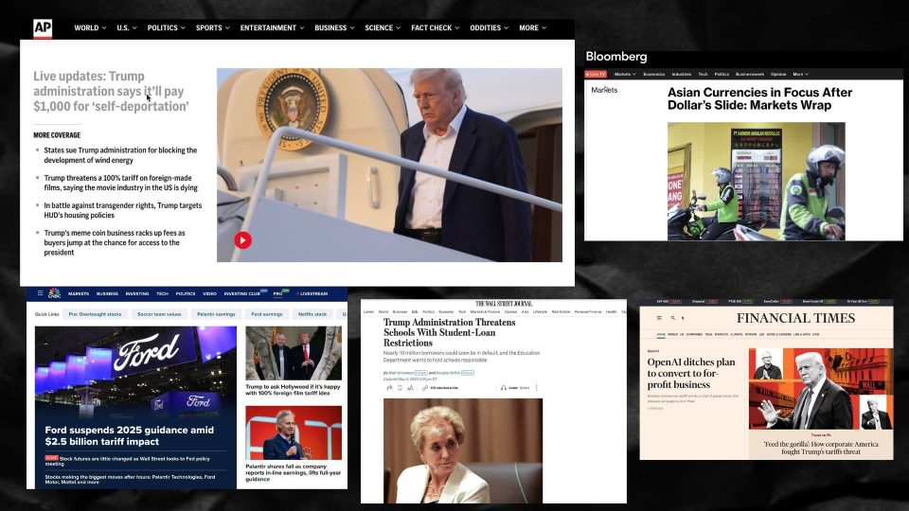Open CNBC MARKETS nav item

tap(79, 293)
